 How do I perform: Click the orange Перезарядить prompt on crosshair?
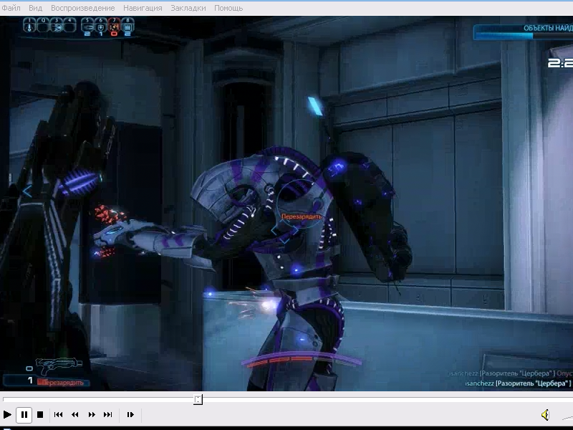pyautogui.click(x=302, y=216)
